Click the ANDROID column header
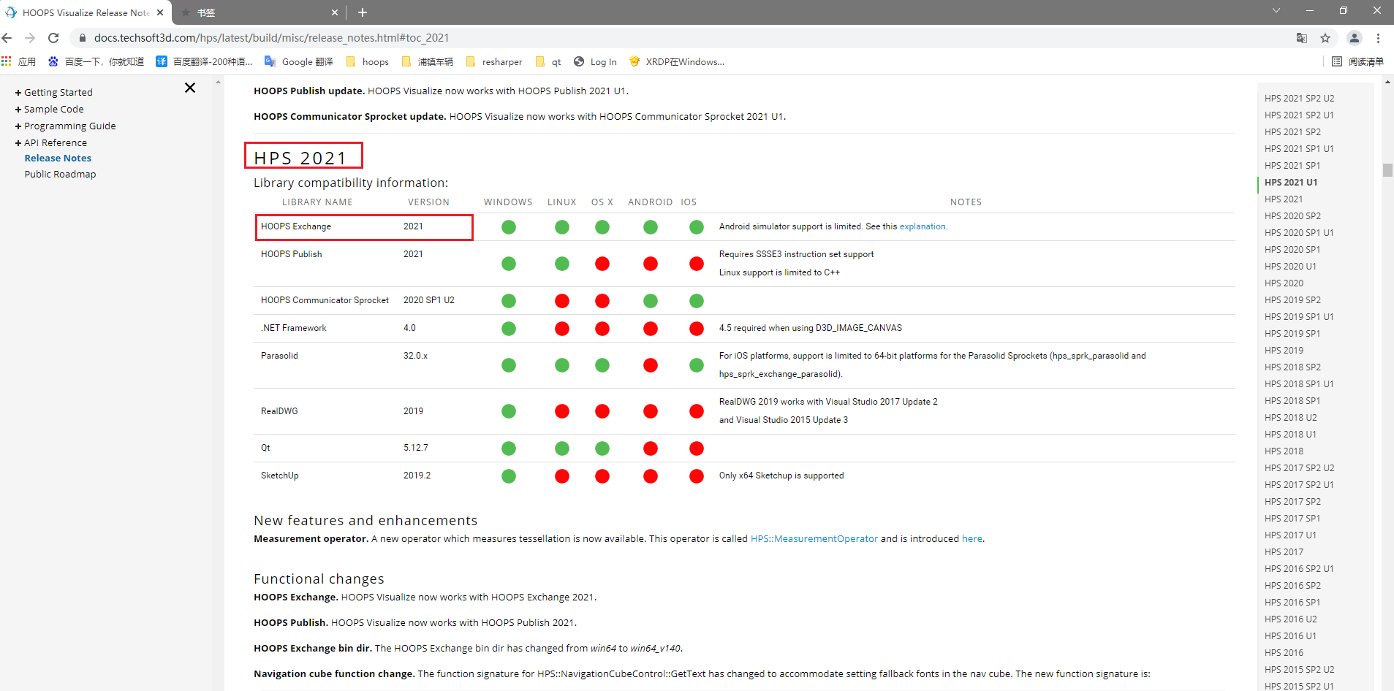 tap(650, 202)
